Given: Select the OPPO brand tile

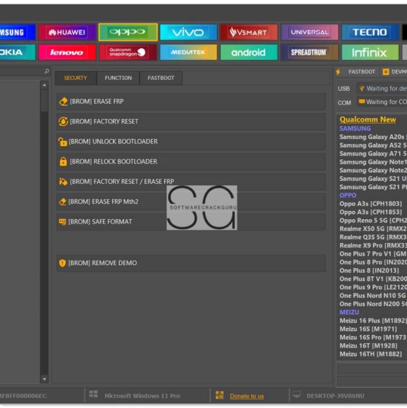Looking at the screenshot, I should coord(128,32).
